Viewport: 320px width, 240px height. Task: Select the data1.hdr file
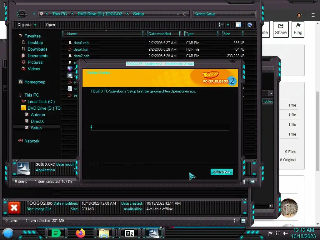tap(81, 49)
